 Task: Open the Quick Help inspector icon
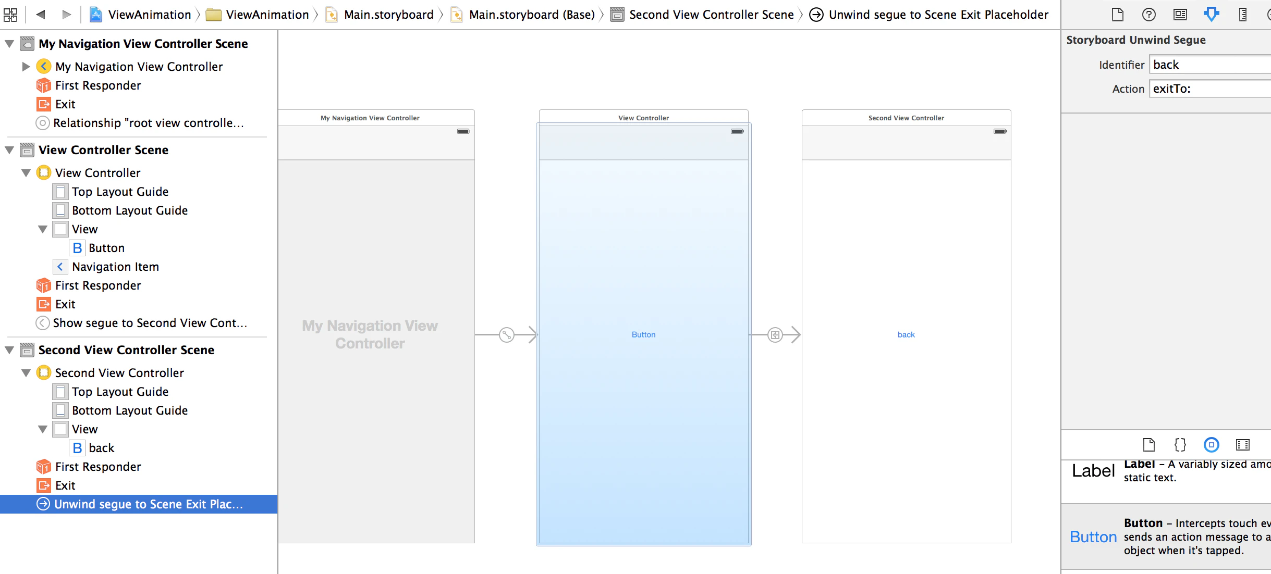point(1148,15)
